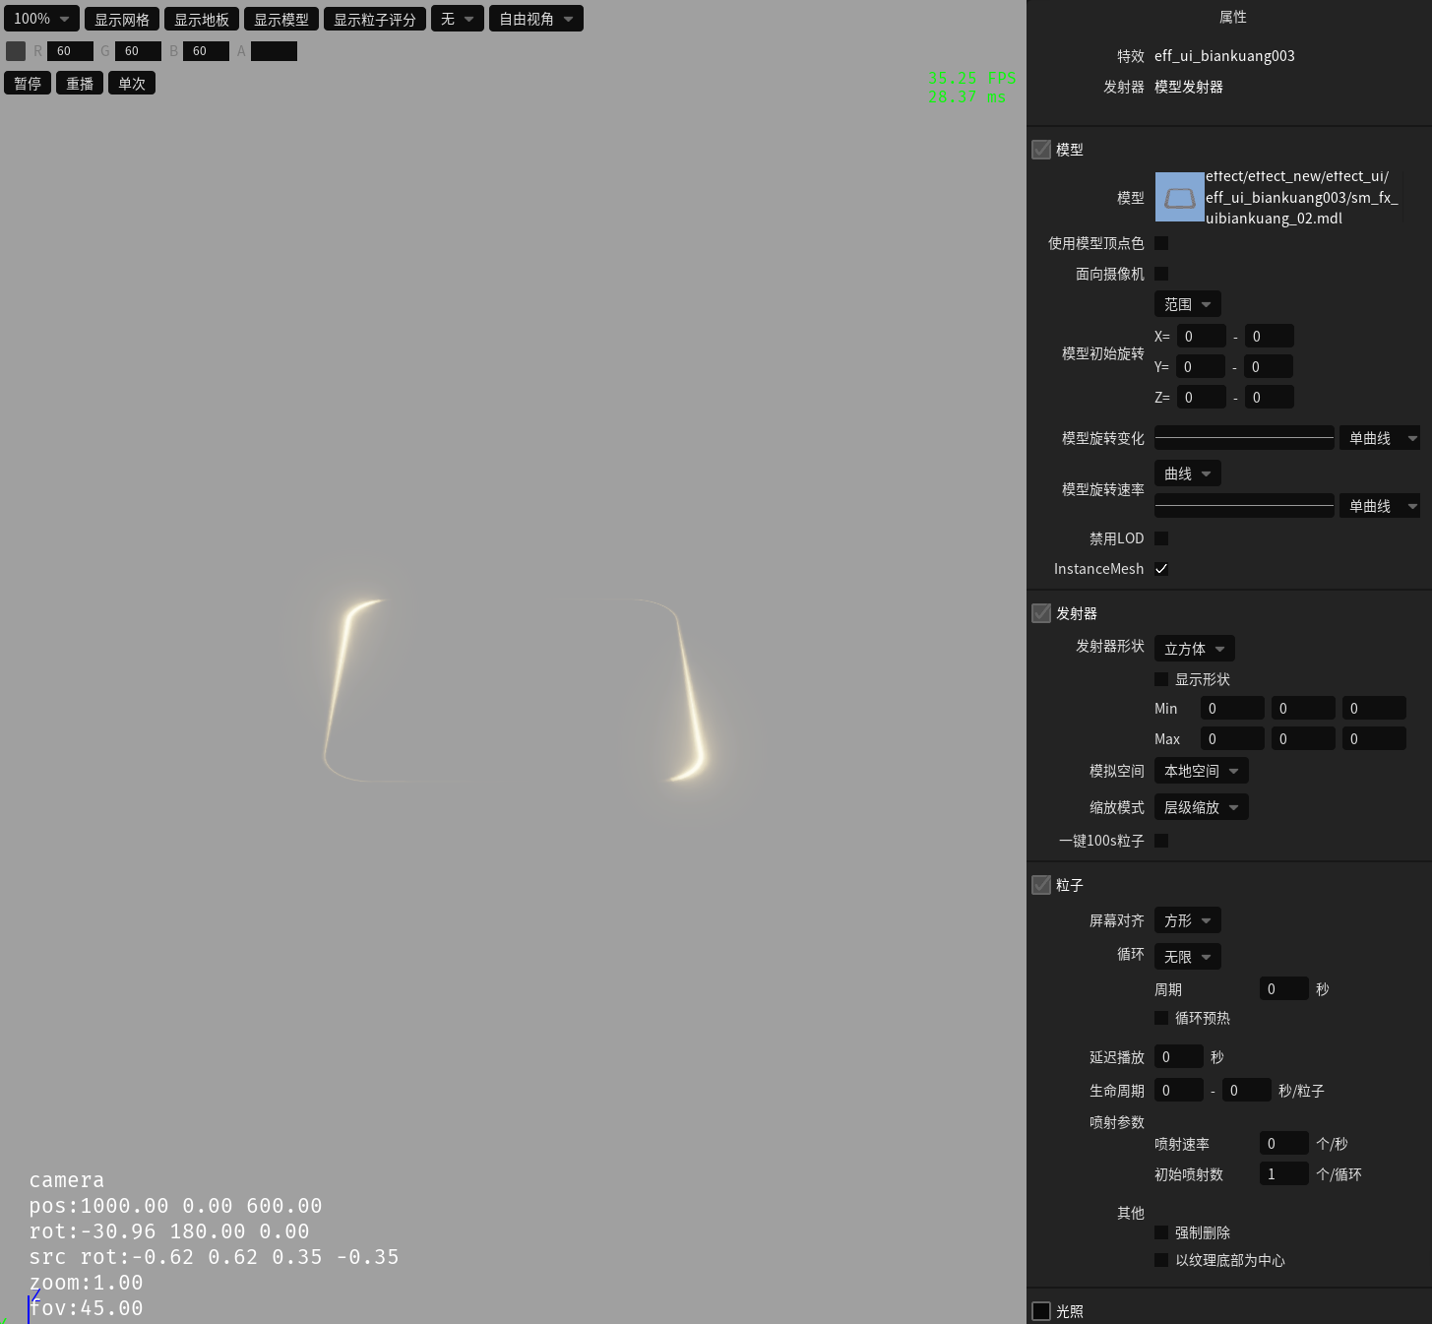Enable 面向摄像机 checkbox
The image size is (1432, 1324).
[1161, 274]
